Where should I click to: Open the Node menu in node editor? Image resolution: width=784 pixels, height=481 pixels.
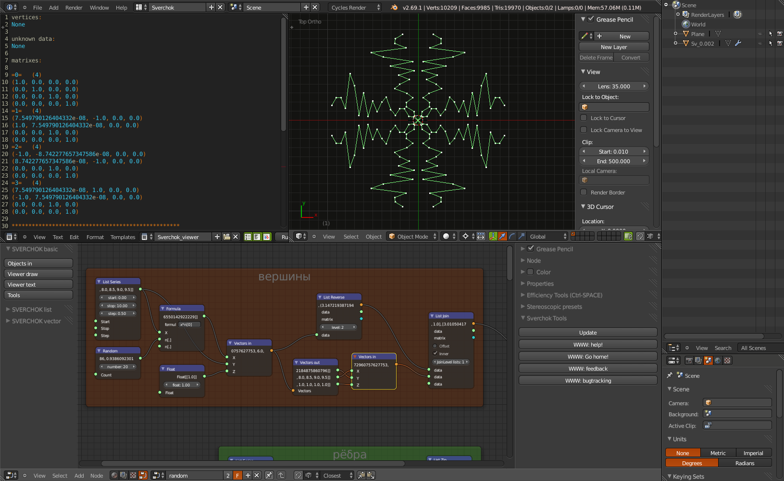click(97, 476)
